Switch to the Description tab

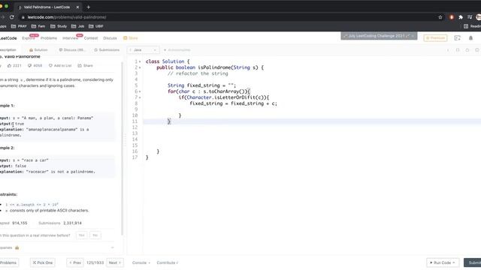coord(8,50)
